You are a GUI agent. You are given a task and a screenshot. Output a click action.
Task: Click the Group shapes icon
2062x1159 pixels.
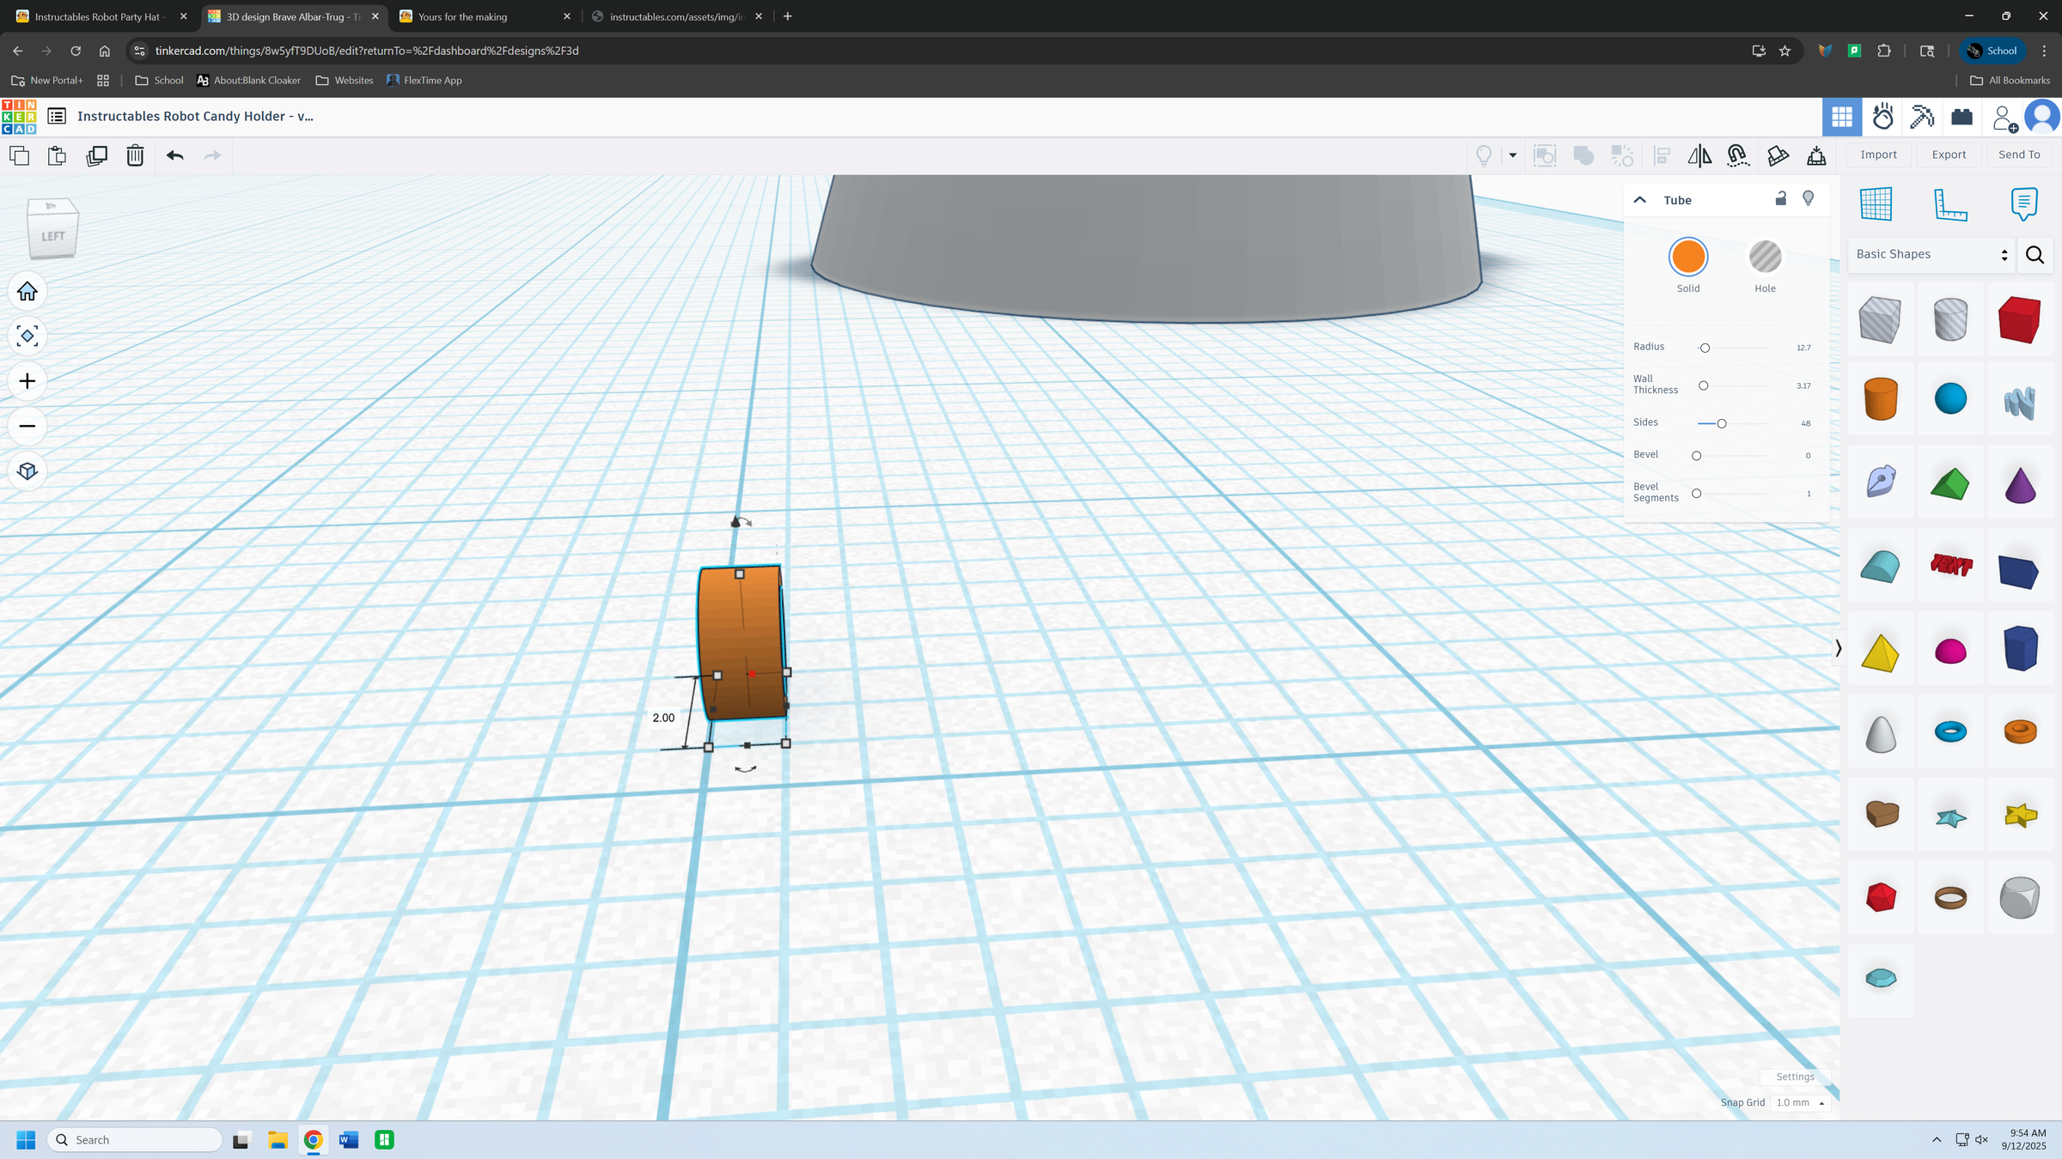click(x=1583, y=155)
